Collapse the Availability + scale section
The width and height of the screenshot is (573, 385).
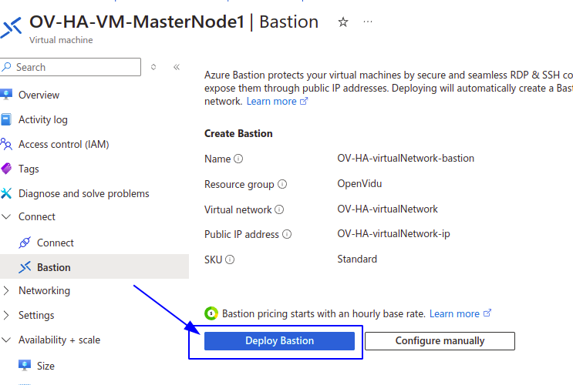[x=6, y=340]
